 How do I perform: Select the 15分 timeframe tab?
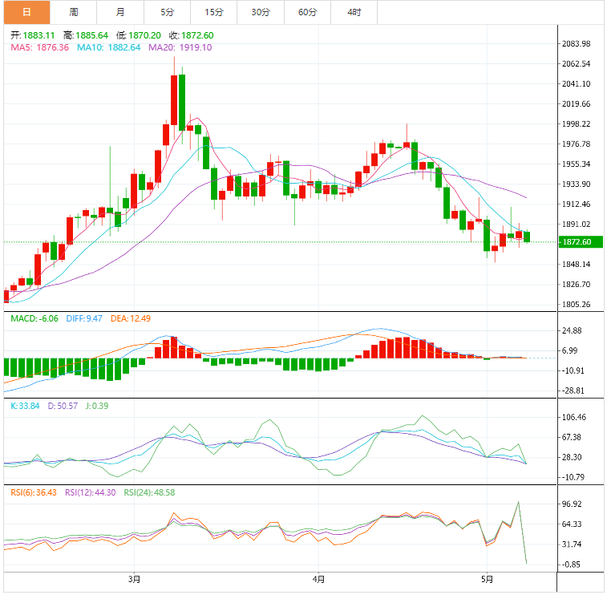pyautogui.click(x=214, y=12)
